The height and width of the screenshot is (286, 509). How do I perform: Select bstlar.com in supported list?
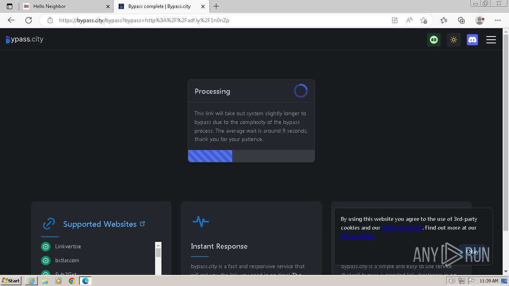click(x=67, y=260)
